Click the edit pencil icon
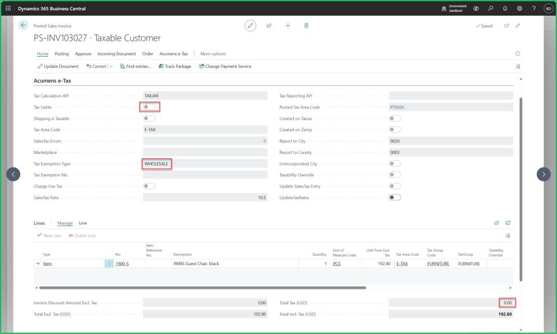The image size is (557, 334). 250,26
